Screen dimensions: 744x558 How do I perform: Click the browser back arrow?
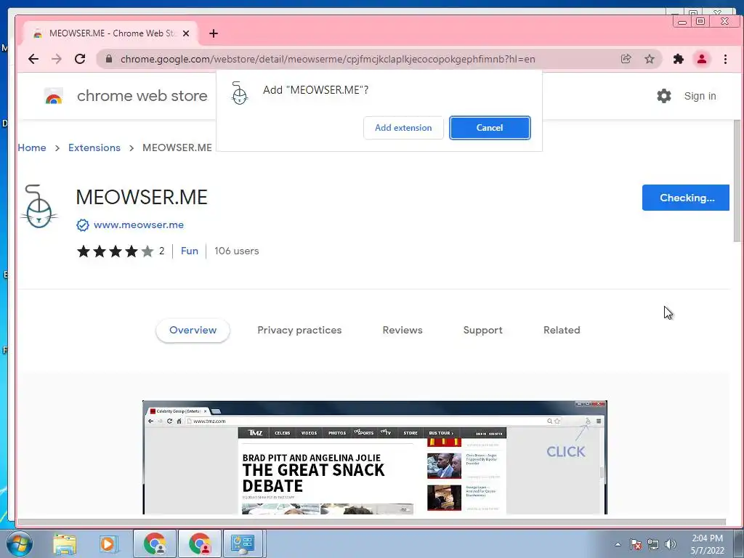[33, 59]
